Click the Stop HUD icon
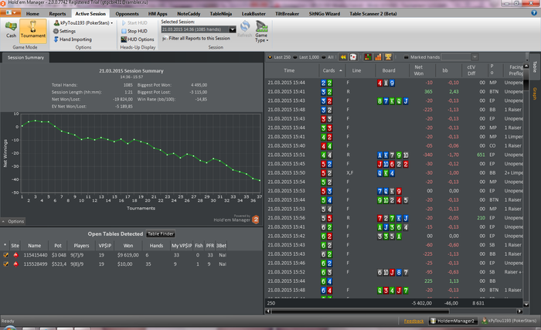The height and width of the screenshot is (330, 541). click(123, 31)
